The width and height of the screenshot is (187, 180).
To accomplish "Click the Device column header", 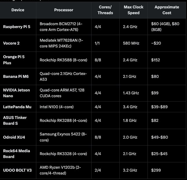I will click(18, 10).
